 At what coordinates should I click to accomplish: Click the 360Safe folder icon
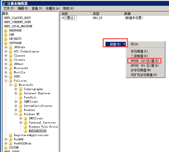pyautogui.click(x=10, y=47)
